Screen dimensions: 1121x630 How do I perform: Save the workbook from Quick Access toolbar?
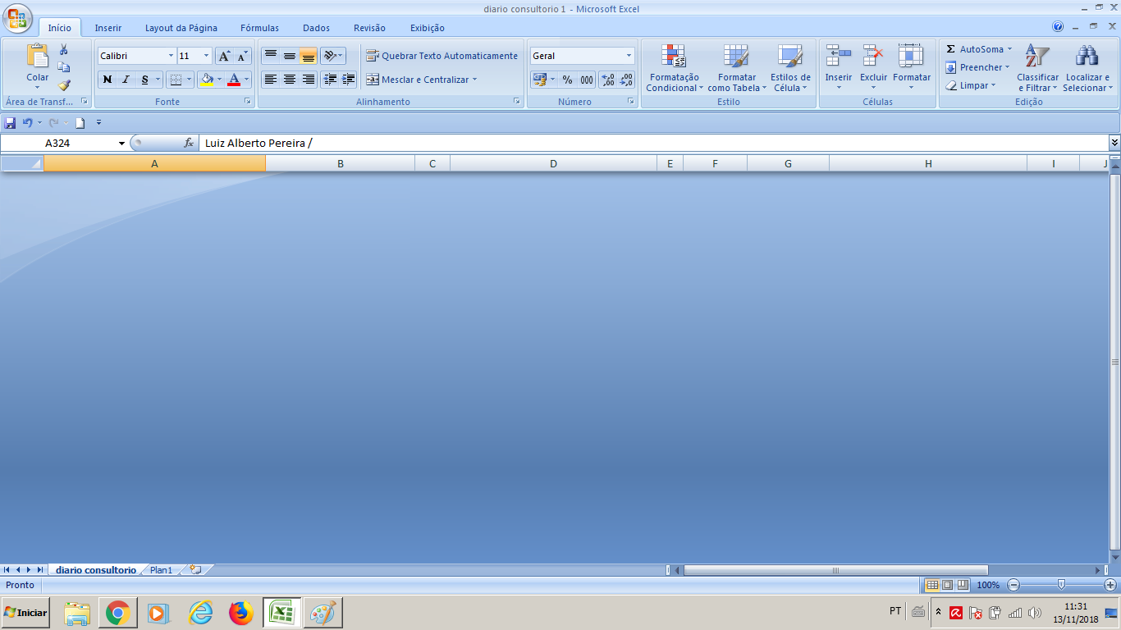(10, 123)
